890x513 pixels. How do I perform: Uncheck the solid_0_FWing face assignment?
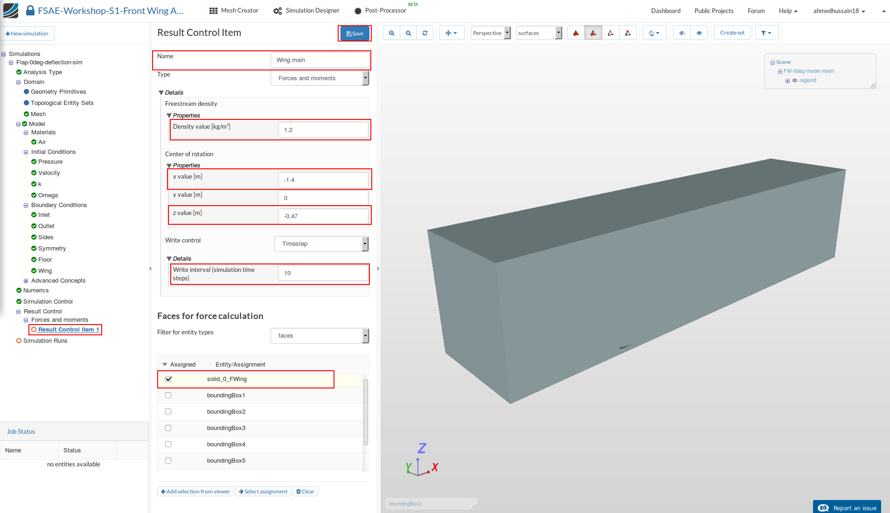168,379
